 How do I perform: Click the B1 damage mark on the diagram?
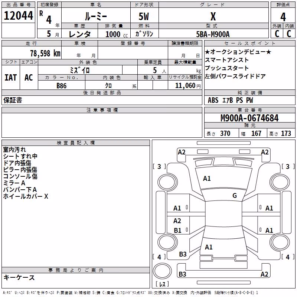click(x=177, y=230)
